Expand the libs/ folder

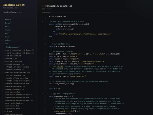click(7, 33)
